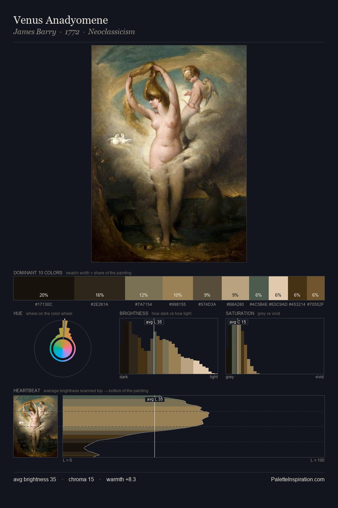Click the brightness histogram chart
The width and height of the screenshot is (338, 508).
pos(169,346)
